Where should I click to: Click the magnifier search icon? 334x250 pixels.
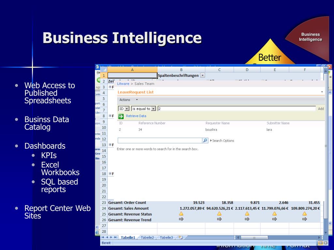click(205, 141)
